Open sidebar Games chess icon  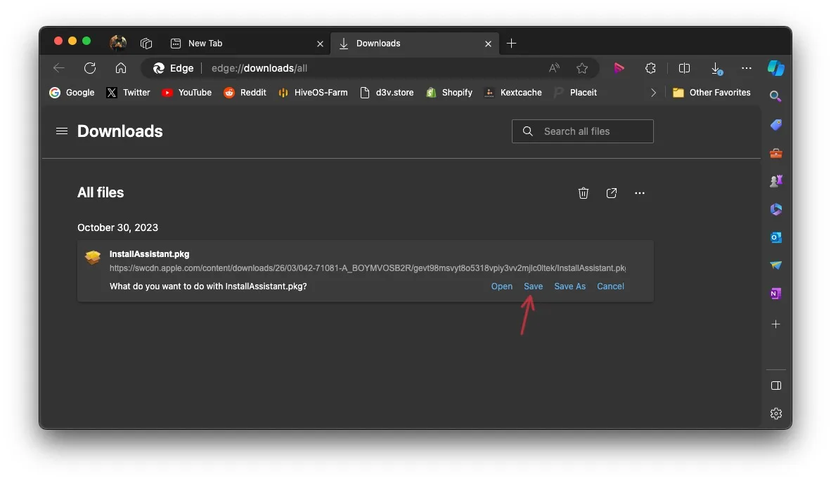pos(776,181)
